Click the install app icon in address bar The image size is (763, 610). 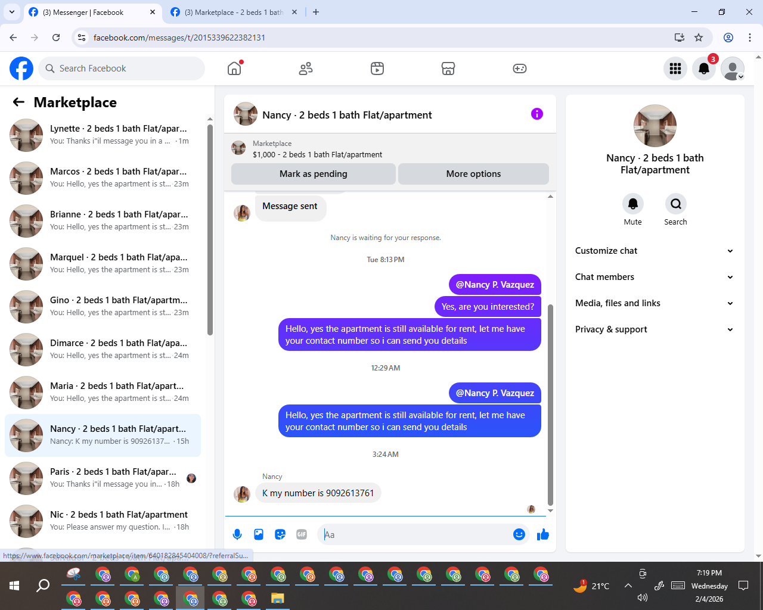coord(680,38)
